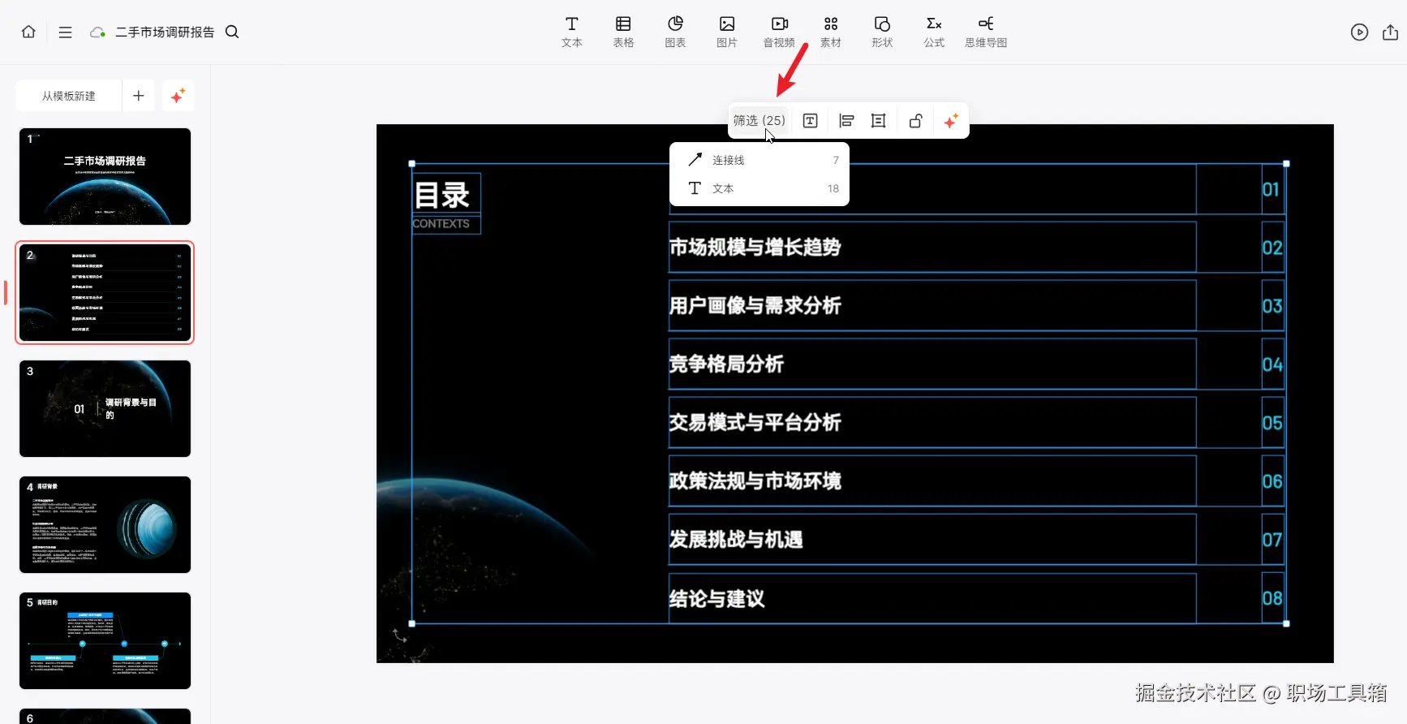Insert audio or video via 音视频

coord(779,32)
